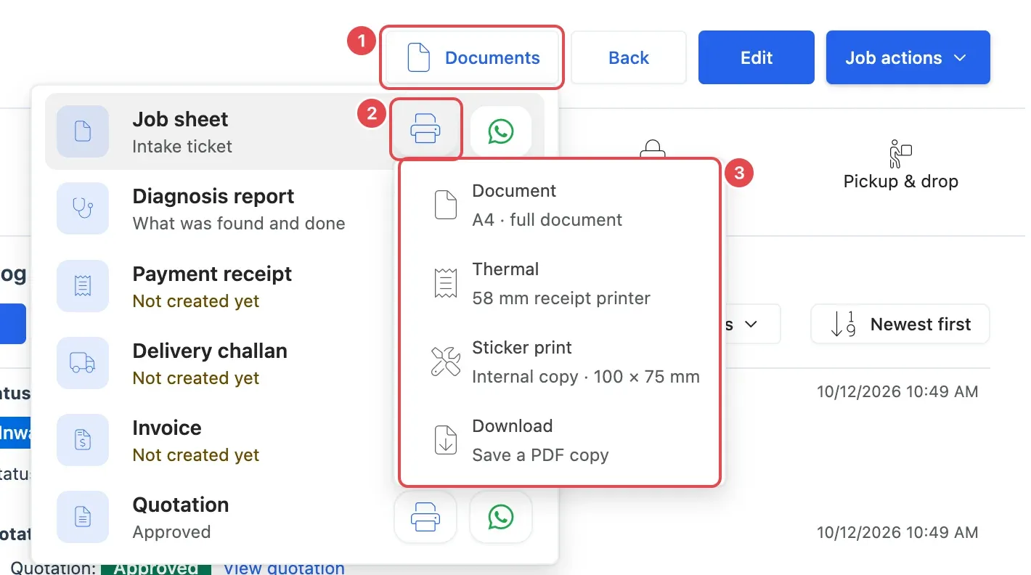Click the Sticker print tools icon
The width and height of the screenshot is (1031, 575).
coord(446,362)
